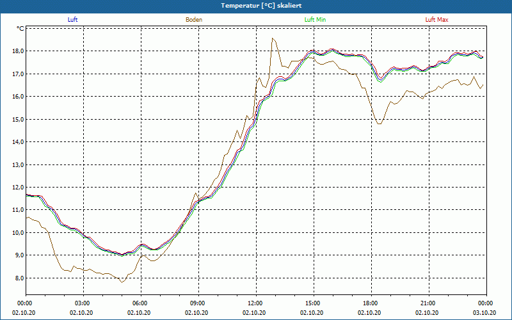Click the '11,0' y-axis value
This screenshot has height=320, width=512.
pyautogui.click(x=19, y=210)
